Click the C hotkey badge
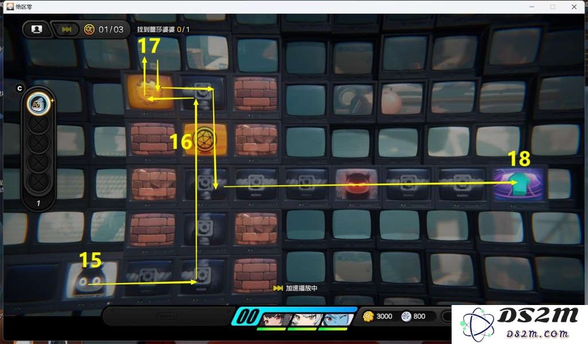 (x=19, y=88)
